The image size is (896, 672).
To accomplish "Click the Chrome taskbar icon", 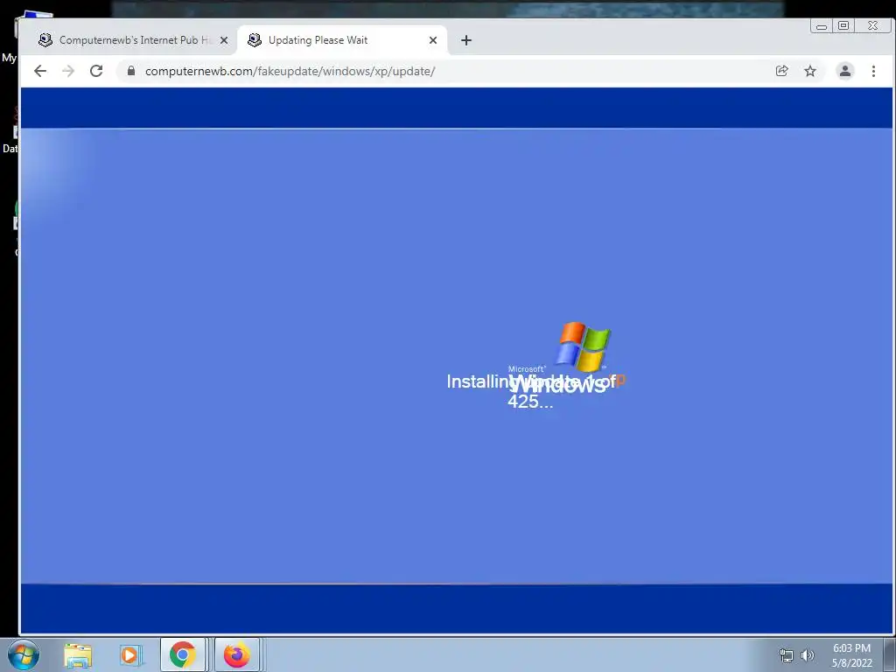I will click(182, 654).
